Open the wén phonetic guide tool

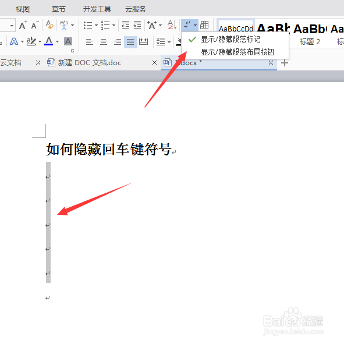point(64,25)
